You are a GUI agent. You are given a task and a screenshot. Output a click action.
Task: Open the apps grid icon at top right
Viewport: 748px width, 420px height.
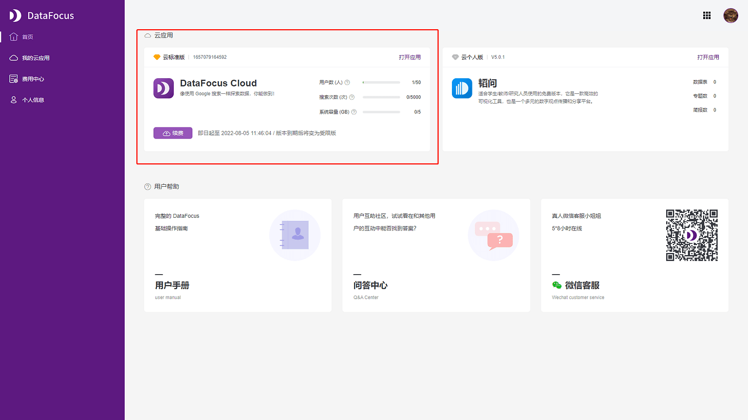(707, 16)
